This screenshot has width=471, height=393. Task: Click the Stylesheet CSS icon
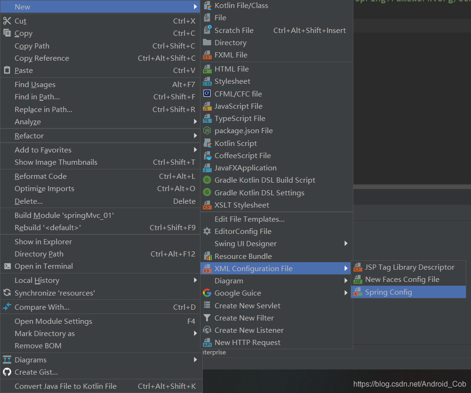(x=207, y=81)
